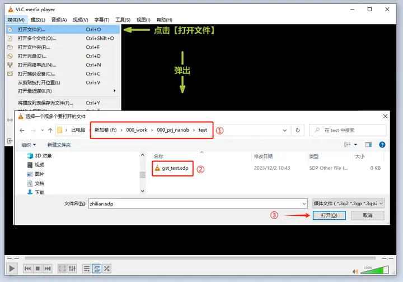The image size is (403, 282).
Task: Mute audio via speaker icon
Action: tap(355, 271)
